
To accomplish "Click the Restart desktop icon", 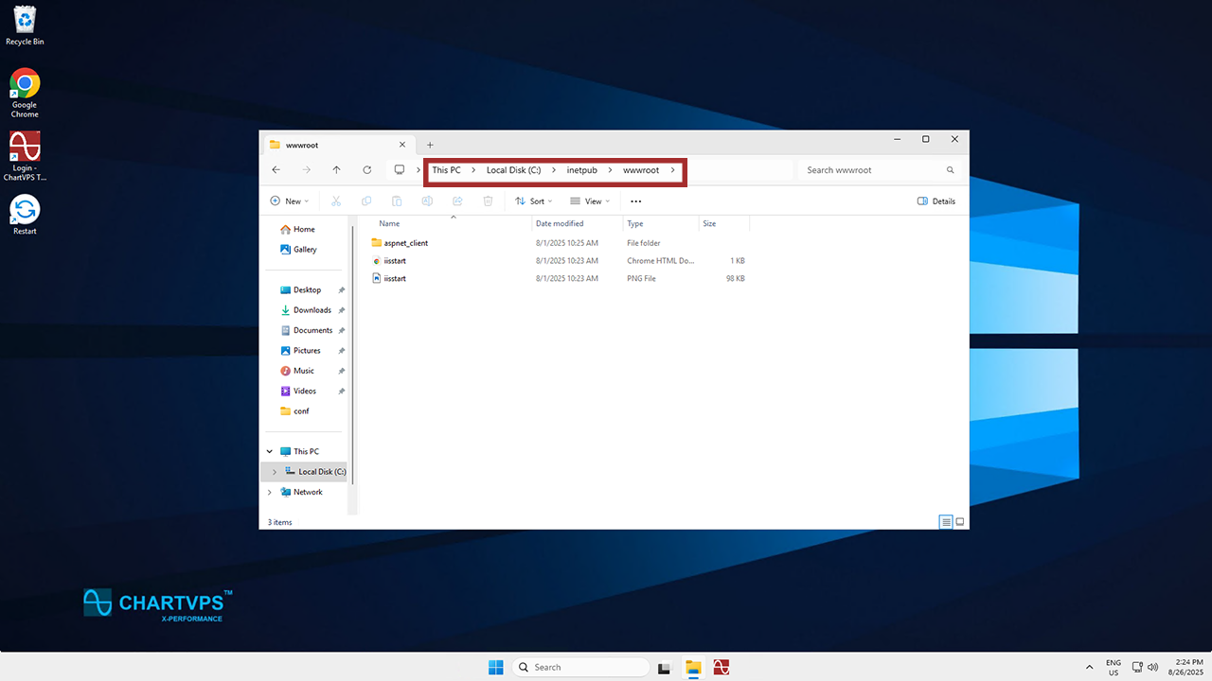I will pyautogui.click(x=25, y=215).
